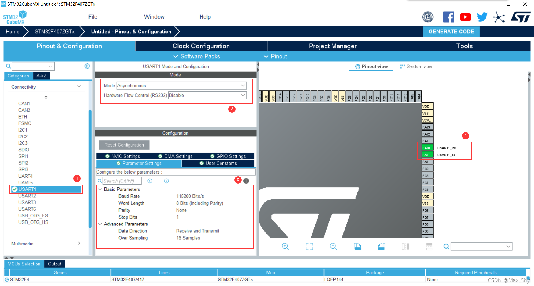Viewport: 534px width, 286px height.
Task: Switch to the Clock Configuration tab
Action: tap(201, 46)
